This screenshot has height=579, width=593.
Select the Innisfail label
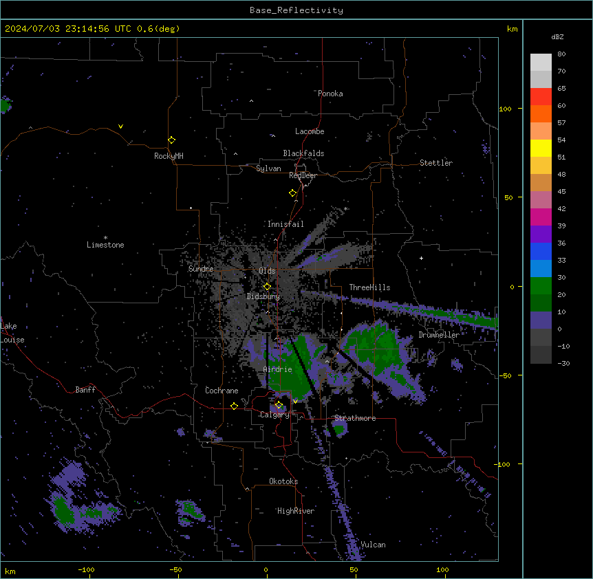pyautogui.click(x=285, y=224)
